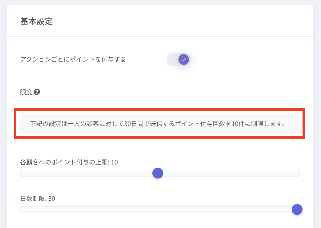Click the 限度 label text
This screenshot has width=321, height=228.
[26, 92]
